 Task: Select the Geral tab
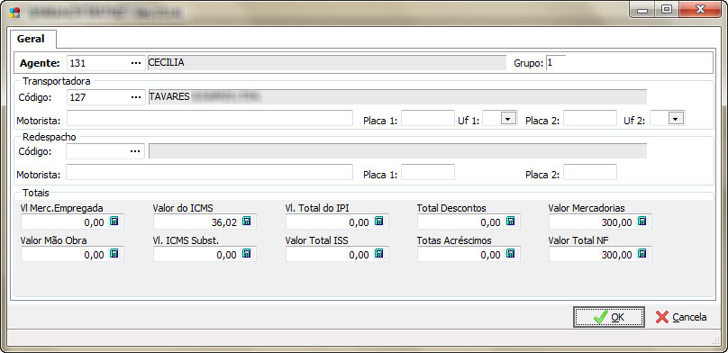click(32, 39)
